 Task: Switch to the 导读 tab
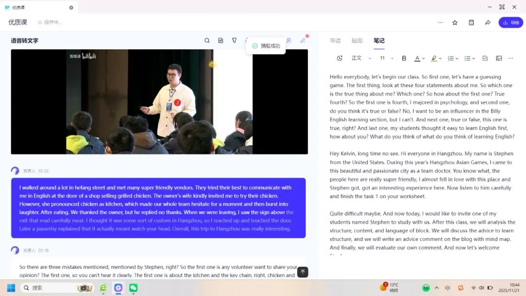[335, 41]
